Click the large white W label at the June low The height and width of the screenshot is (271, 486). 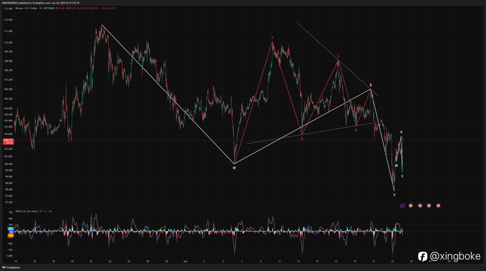(x=234, y=168)
